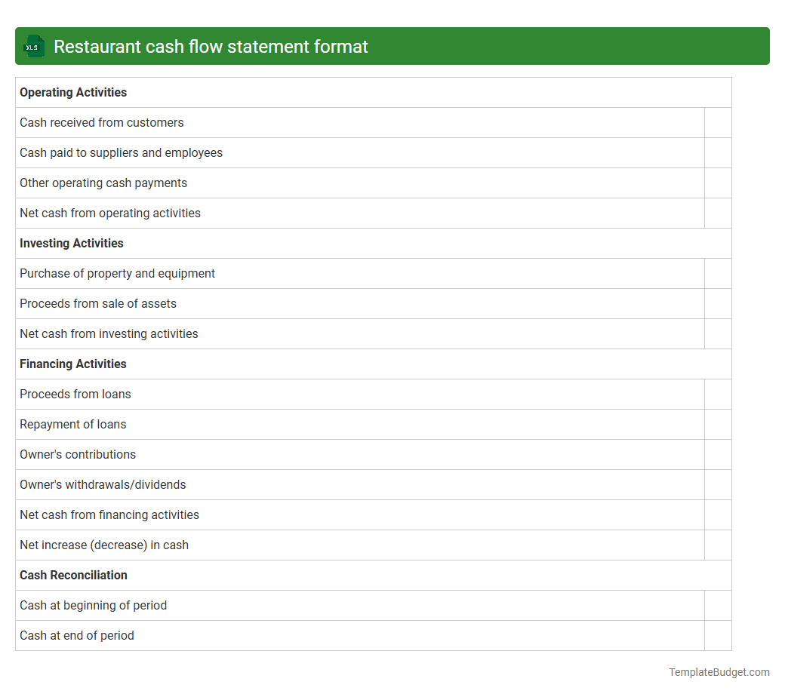Open the TemplateBudget.com link
This screenshot has width=785, height=694.
717,672
